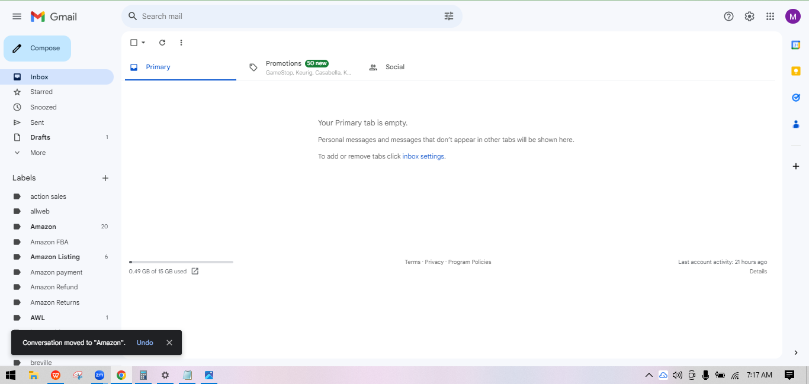Click the inbox settings link
This screenshot has height=384, width=809.
pos(423,157)
